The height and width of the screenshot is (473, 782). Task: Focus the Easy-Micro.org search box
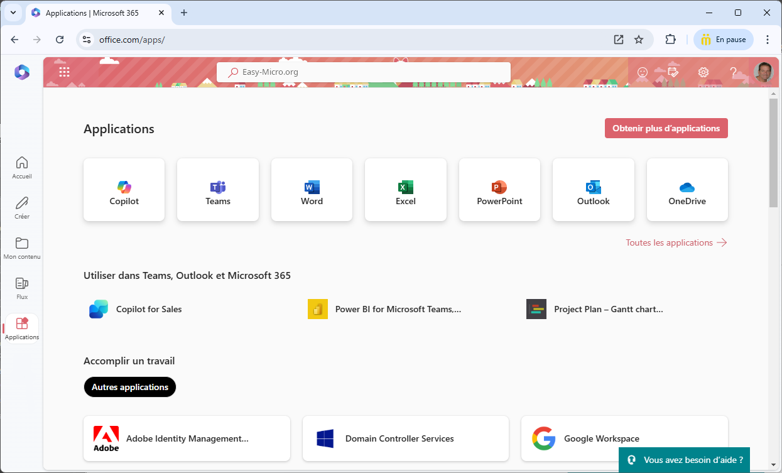(364, 72)
